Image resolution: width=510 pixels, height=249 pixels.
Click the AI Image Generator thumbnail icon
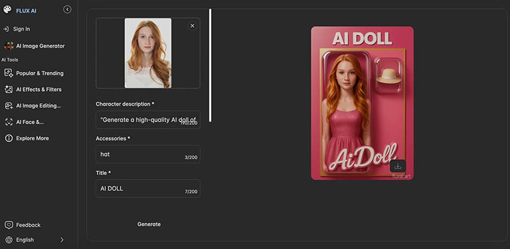point(9,46)
